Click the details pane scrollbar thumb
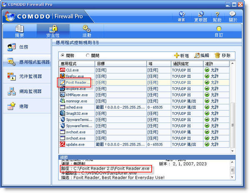Screen dimensions: 250x193 coord(232,170)
